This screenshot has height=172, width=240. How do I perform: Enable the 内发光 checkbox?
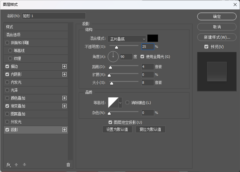point(7,82)
